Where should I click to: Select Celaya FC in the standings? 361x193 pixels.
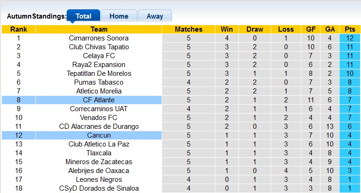[x=99, y=56]
